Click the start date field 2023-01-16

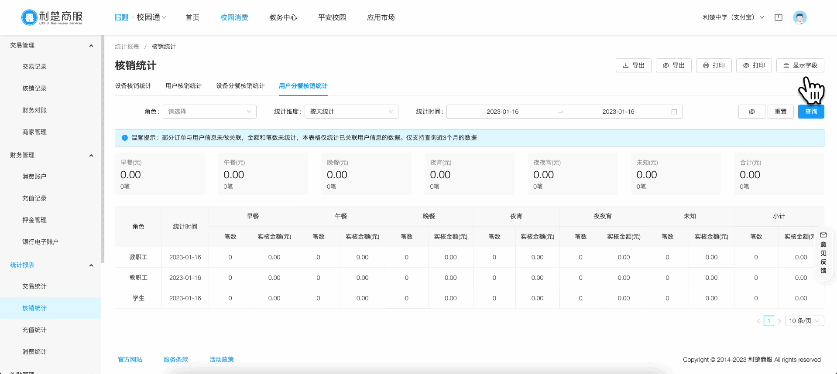(502, 112)
